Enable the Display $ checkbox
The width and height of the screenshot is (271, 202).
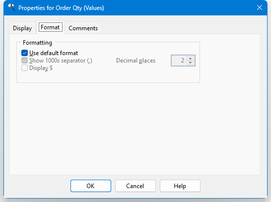click(24, 68)
